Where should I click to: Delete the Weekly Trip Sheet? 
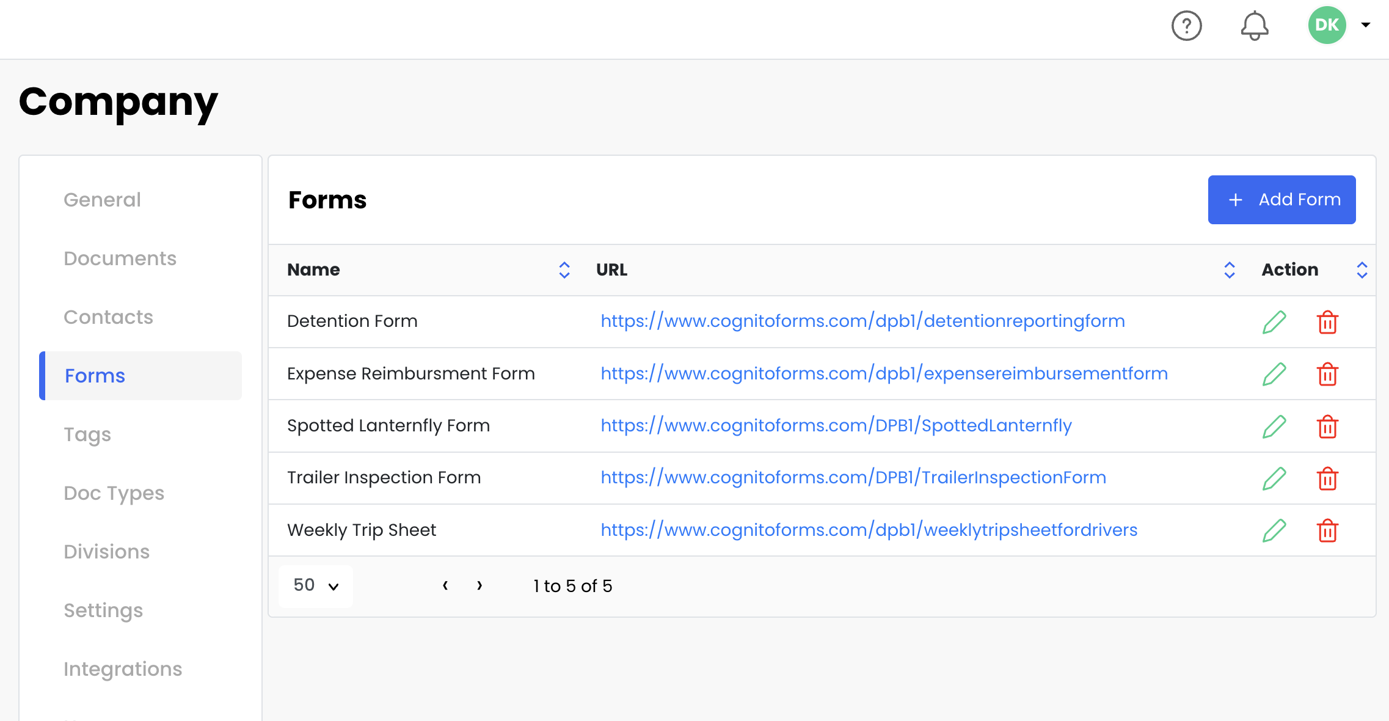[1327, 530]
